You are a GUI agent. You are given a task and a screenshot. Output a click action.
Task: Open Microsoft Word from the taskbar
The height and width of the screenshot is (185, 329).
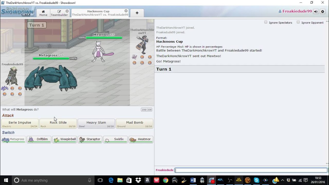tap(193, 180)
